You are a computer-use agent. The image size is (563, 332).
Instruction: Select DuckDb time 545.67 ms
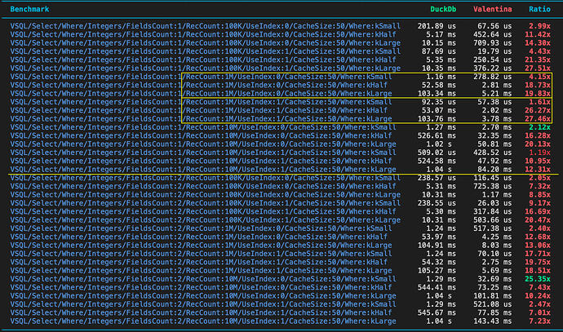[437, 312]
